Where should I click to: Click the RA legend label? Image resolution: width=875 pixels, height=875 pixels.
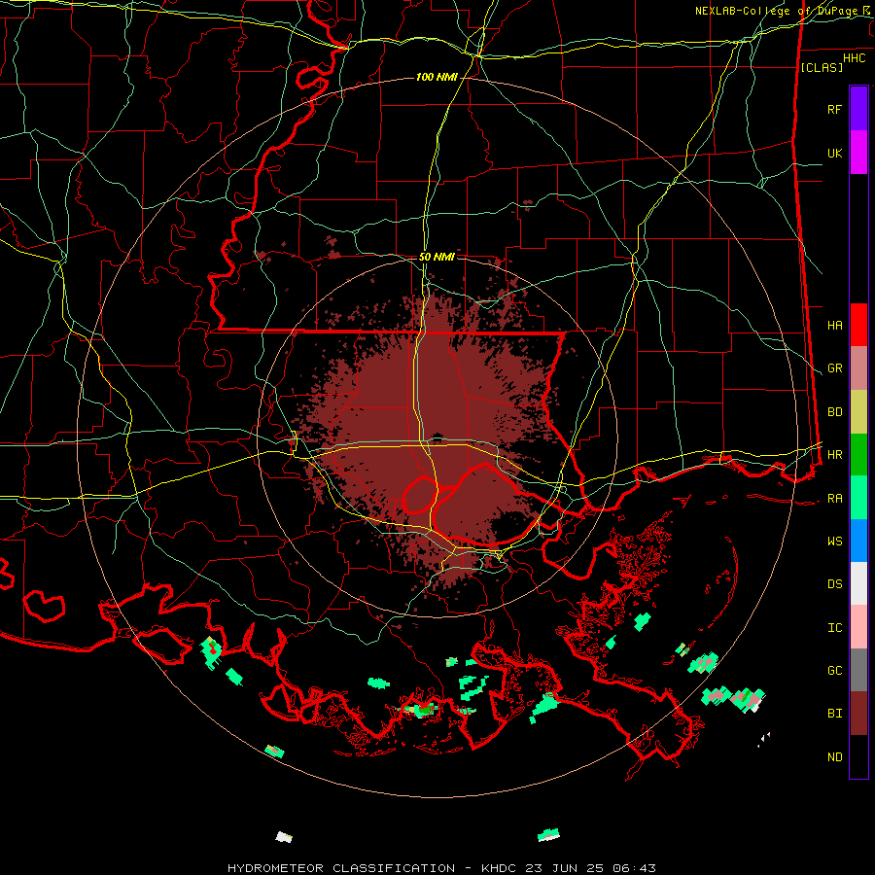tap(834, 498)
